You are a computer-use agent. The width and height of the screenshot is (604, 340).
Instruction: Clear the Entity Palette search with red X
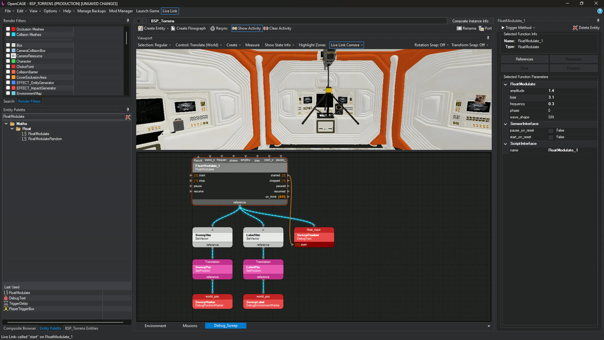pos(128,117)
